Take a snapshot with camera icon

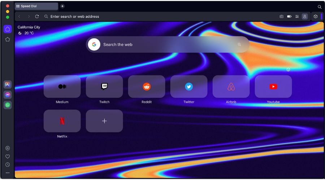click(x=281, y=17)
